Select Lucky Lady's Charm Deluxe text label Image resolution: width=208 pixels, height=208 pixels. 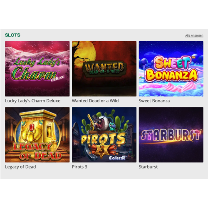pyautogui.click(x=33, y=101)
